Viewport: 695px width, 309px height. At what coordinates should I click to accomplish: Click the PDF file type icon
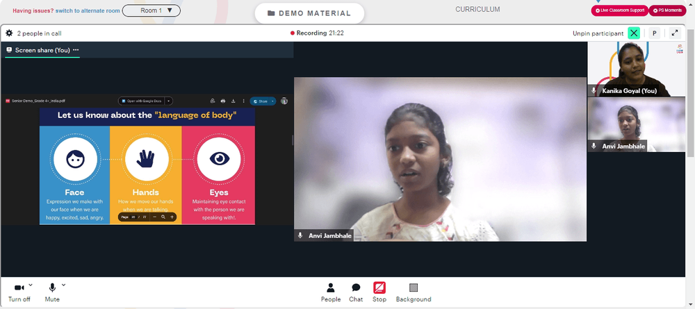point(8,101)
